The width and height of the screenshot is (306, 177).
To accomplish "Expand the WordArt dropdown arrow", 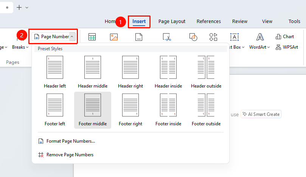I will (269, 47).
